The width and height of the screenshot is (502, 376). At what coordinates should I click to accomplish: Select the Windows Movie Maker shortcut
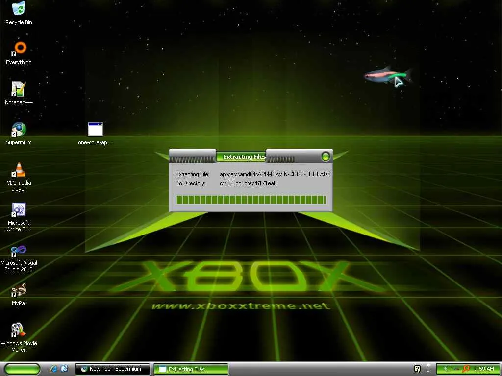coord(19,330)
